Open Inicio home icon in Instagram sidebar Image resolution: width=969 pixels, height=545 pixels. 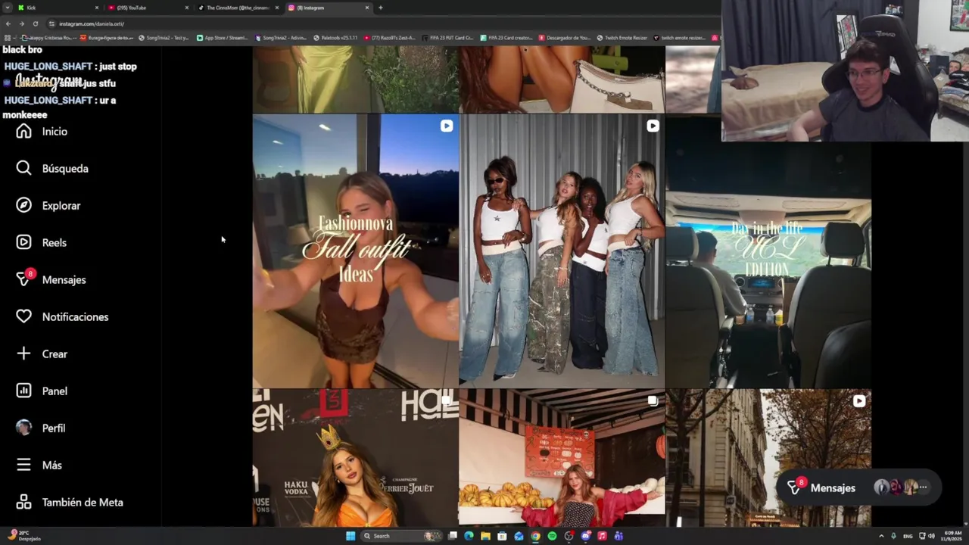23,132
